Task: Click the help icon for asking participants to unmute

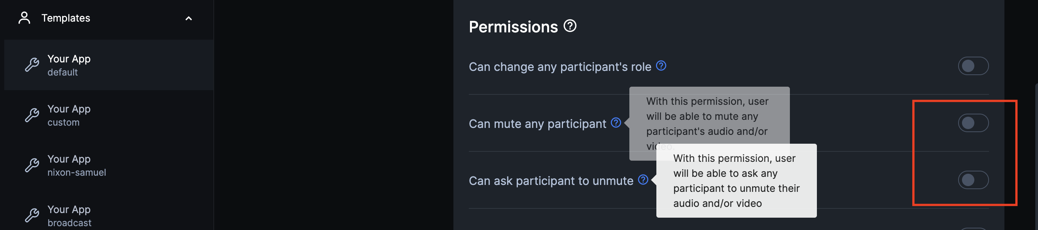Action: [644, 181]
